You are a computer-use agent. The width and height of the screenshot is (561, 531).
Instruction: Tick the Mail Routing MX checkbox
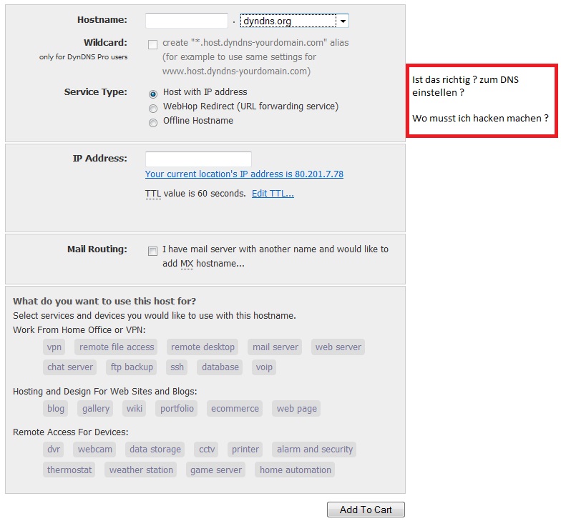(x=152, y=251)
